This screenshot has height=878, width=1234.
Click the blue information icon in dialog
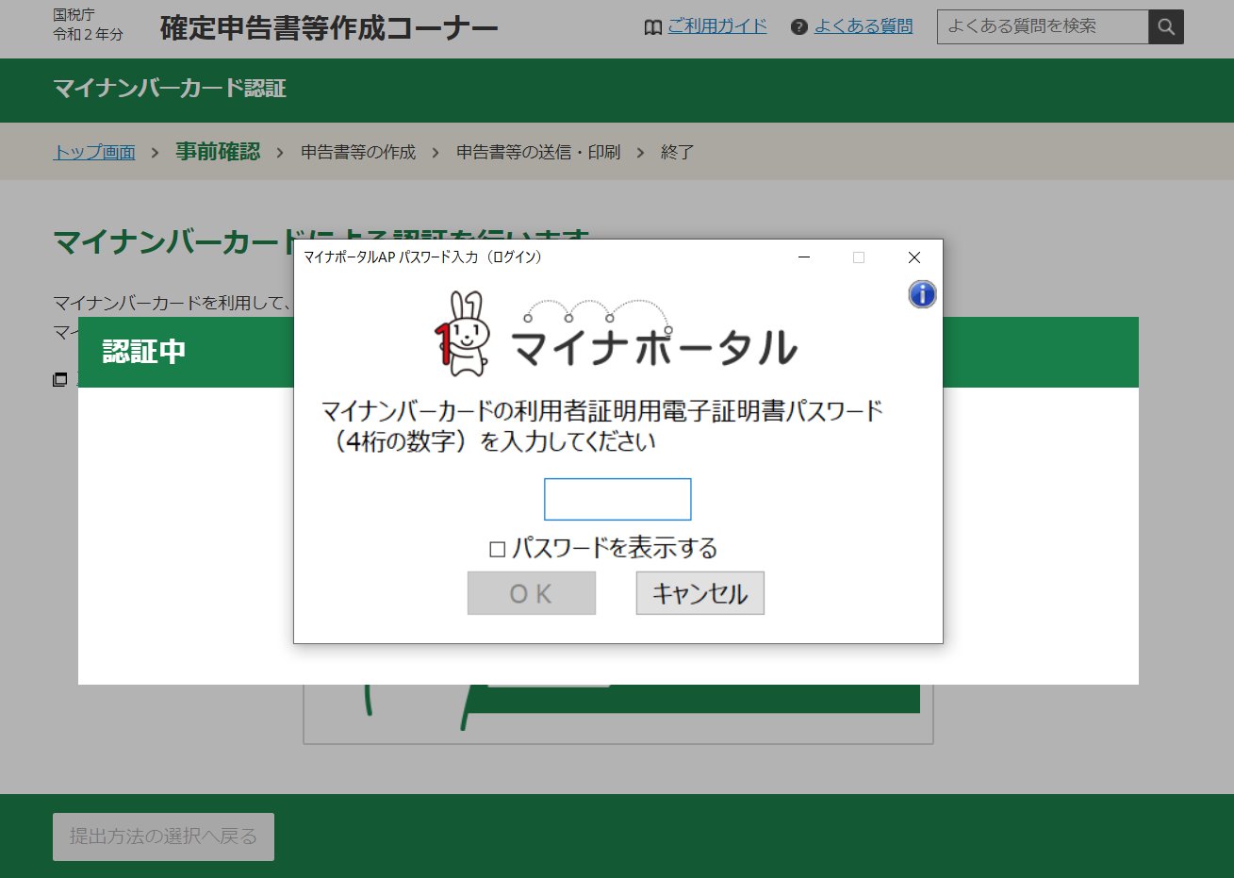coord(922,294)
